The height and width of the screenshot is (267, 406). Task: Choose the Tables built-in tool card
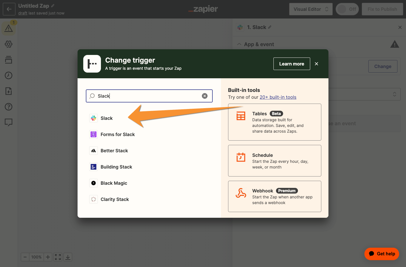point(275,122)
